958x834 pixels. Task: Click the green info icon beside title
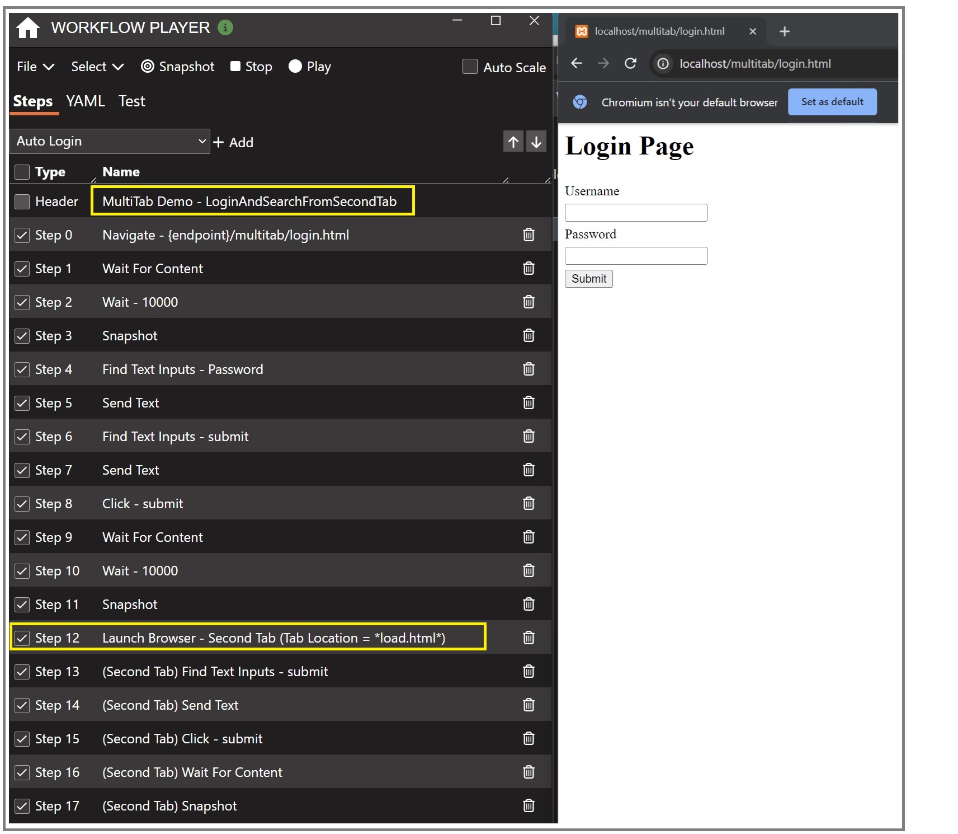tap(225, 27)
